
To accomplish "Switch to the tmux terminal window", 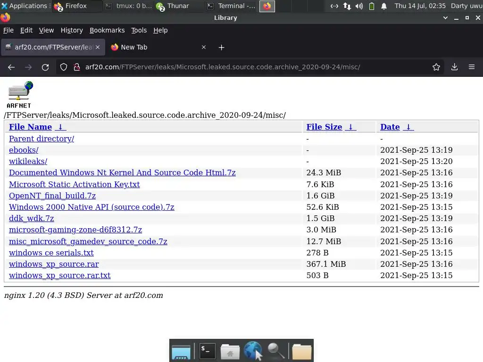I will [128, 6].
